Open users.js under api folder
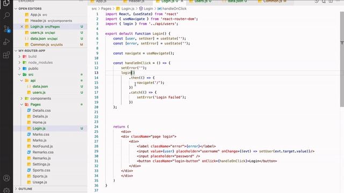The height and width of the screenshot is (193, 344). pyautogui.click(x=50, y=92)
